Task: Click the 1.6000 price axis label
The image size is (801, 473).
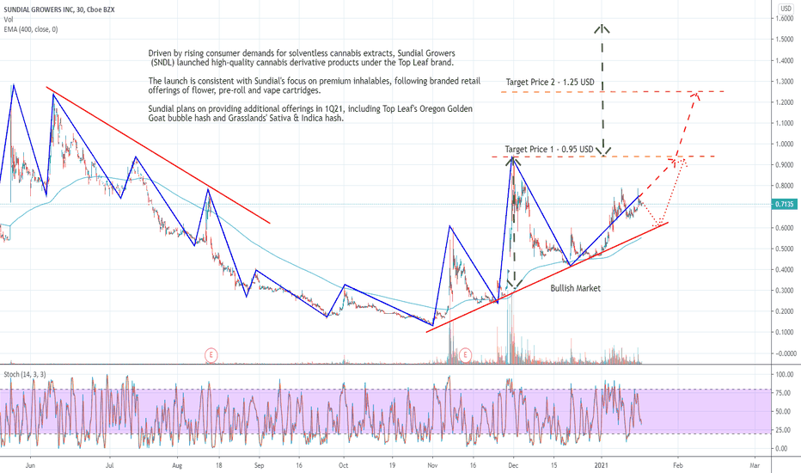Action: pos(784,18)
